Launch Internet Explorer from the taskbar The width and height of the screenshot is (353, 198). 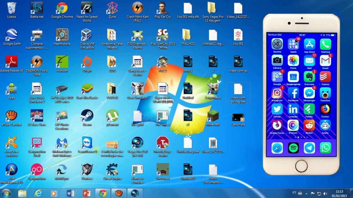(x=38, y=193)
